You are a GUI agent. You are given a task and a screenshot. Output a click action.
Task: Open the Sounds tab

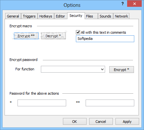coord(105,16)
